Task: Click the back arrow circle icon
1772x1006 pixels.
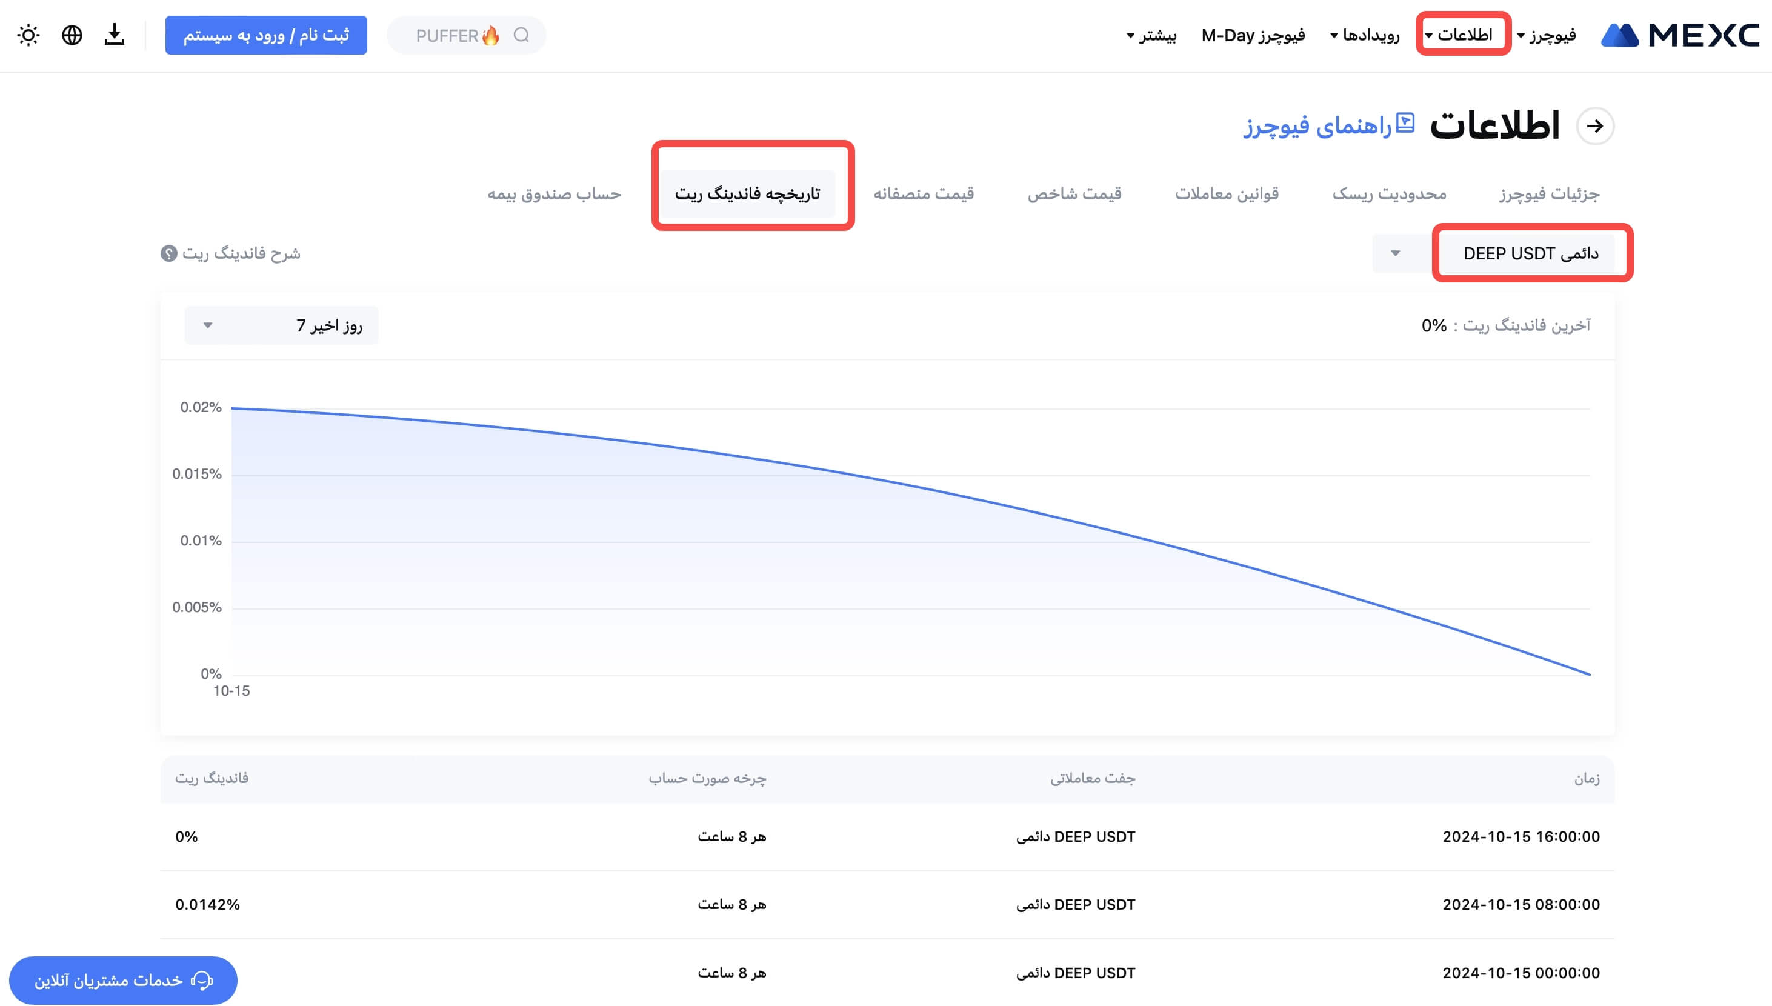Action: pyautogui.click(x=1594, y=127)
